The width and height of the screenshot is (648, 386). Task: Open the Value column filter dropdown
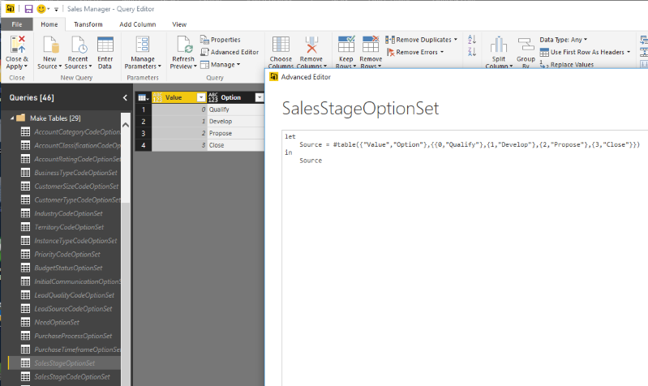(201, 97)
